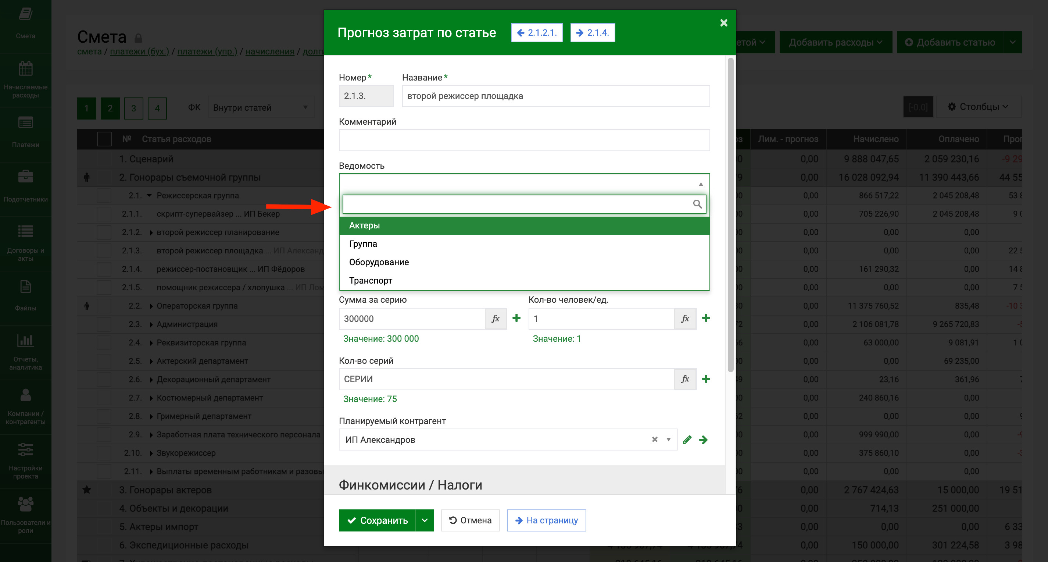1048x562 pixels.
Task: Check the box for row 2.1.4. режиссер-постановщик
Action: (104, 269)
